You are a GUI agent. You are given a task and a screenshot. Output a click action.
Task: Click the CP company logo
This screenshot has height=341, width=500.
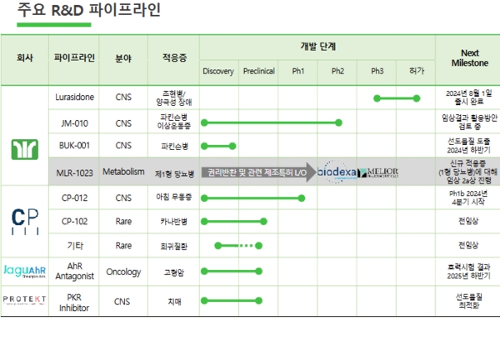click(24, 219)
